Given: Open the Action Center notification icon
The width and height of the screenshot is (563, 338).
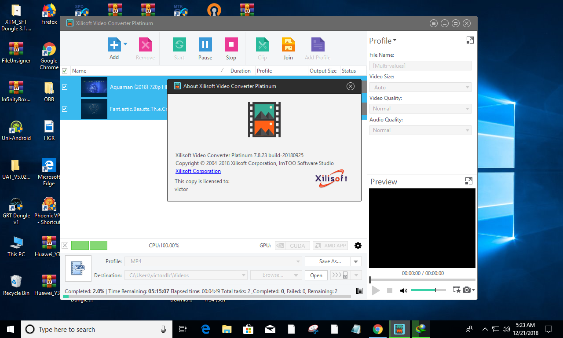Looking at the screenshot, I should click(548, 329).
